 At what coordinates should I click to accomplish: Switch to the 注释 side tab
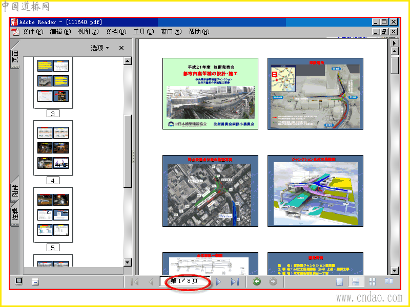(15, 214)
